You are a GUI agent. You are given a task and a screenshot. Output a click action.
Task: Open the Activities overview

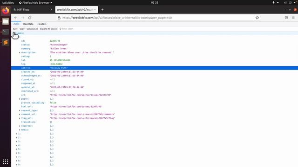coord(8,3)
